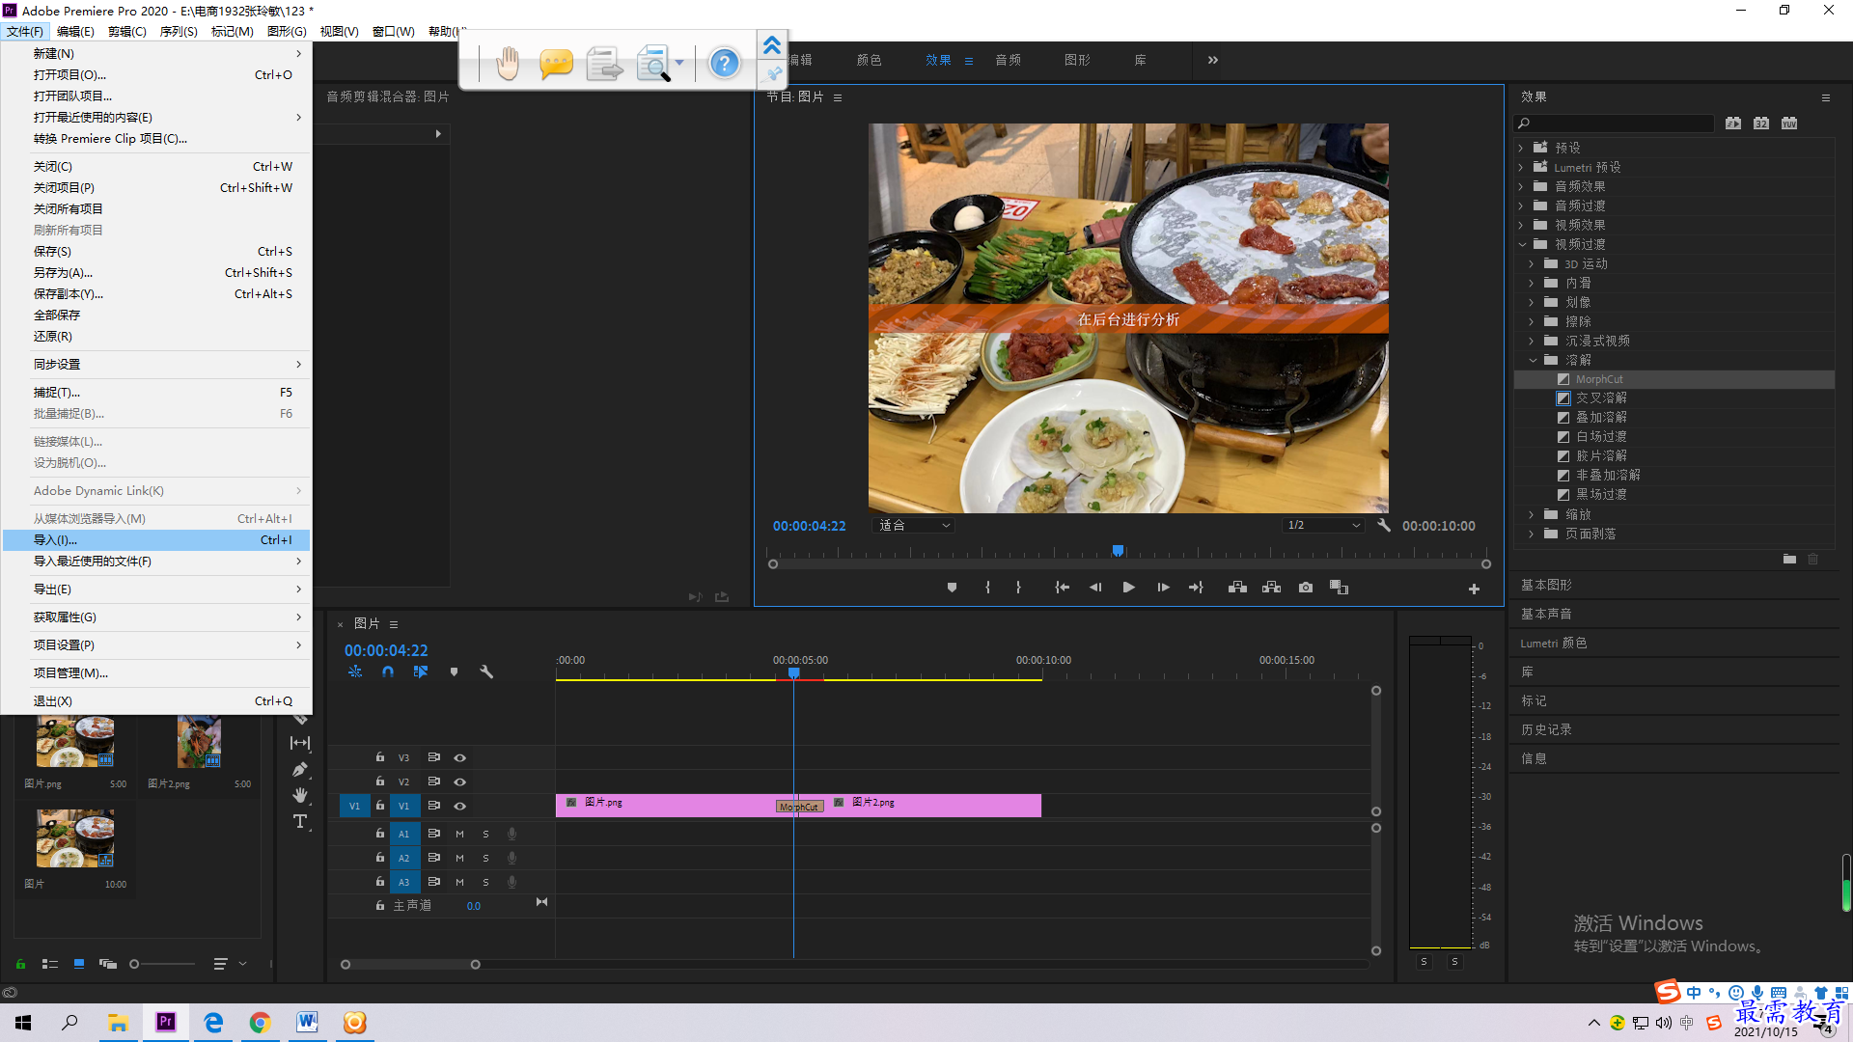Open the 编辑(E) menu

75,32
